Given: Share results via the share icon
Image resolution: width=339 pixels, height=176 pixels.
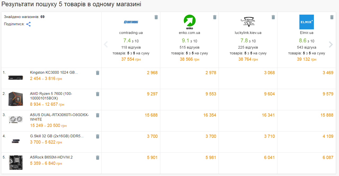Looking at the screenshot, I should 28,24.
